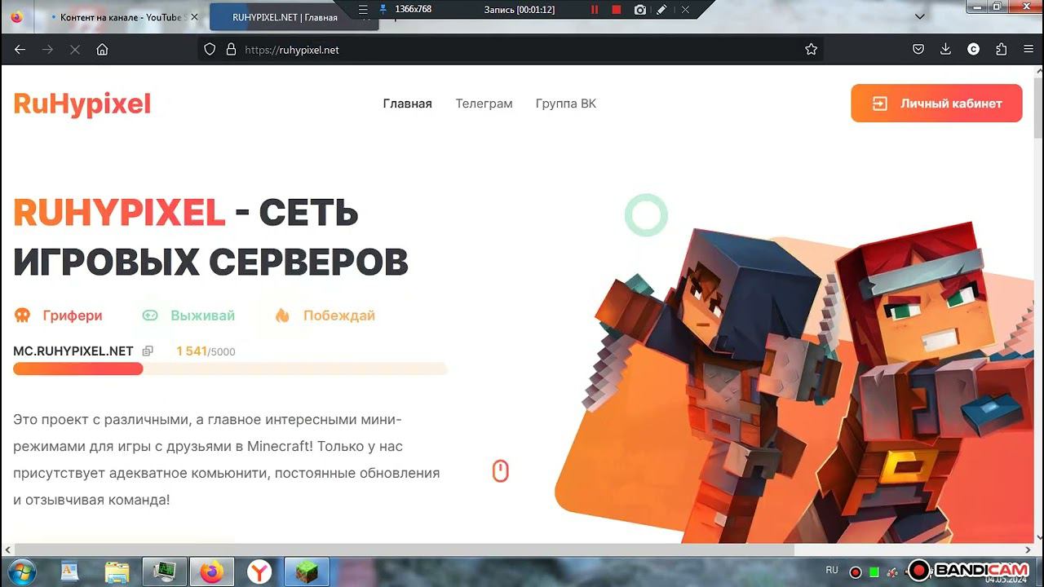This screenshot has width=1044, height=587.
Task: Close the YouTube content tab
Action: (194, 17)
